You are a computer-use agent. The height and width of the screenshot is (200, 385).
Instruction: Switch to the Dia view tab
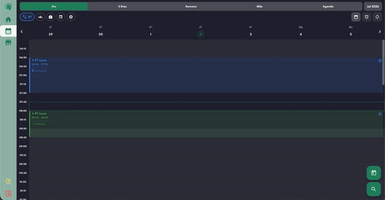[x=54, y=6]
